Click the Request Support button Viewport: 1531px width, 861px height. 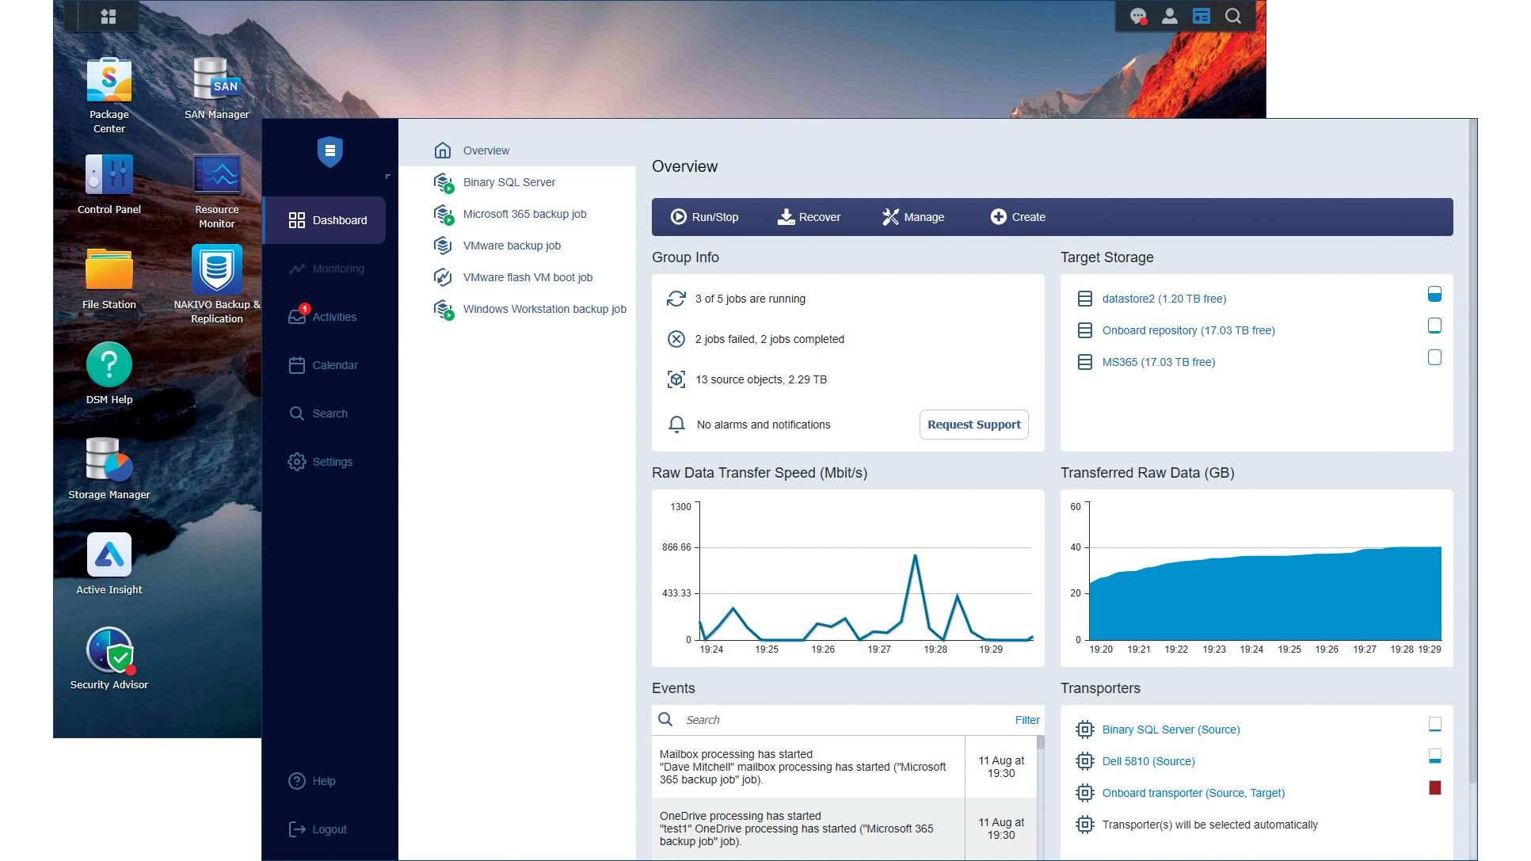973,425
